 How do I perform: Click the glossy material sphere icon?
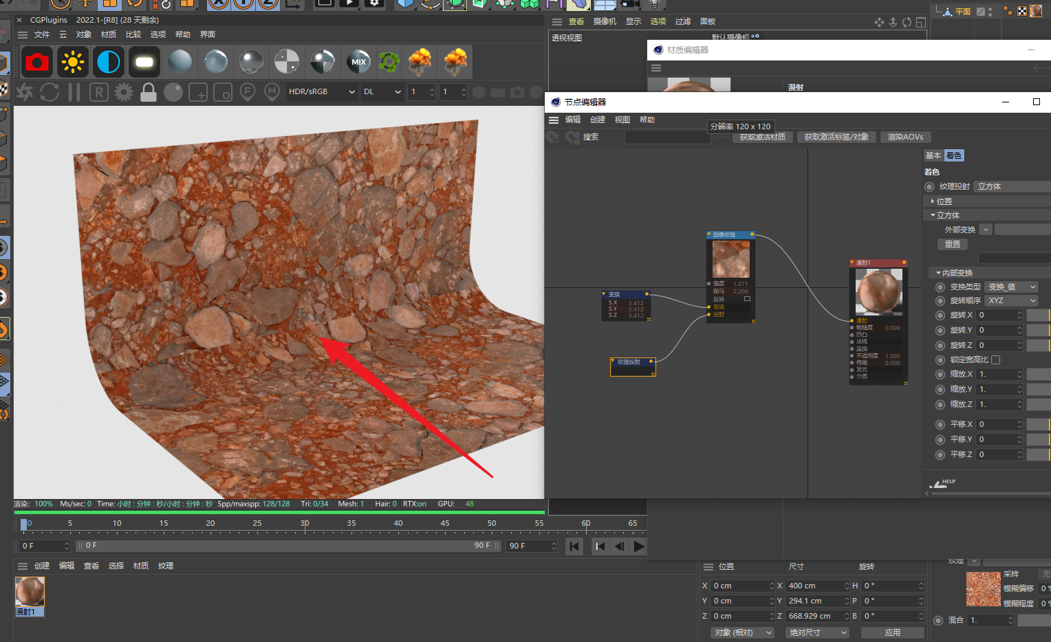[215, 63]
